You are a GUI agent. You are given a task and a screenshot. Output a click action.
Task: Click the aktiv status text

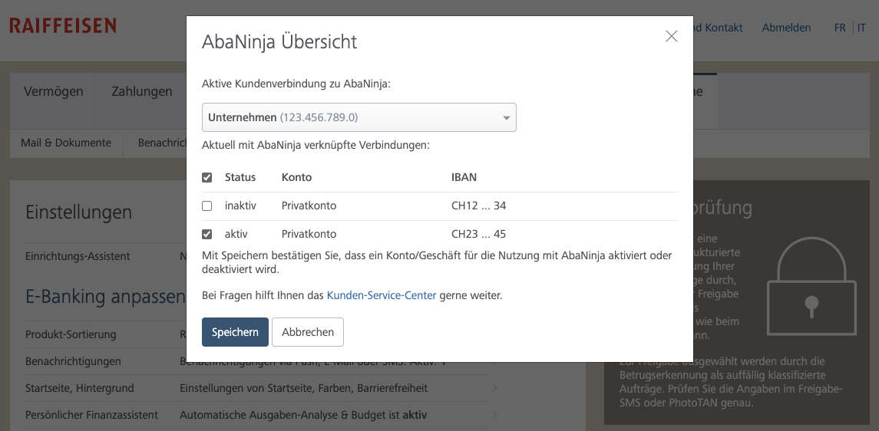coord(236,234)
